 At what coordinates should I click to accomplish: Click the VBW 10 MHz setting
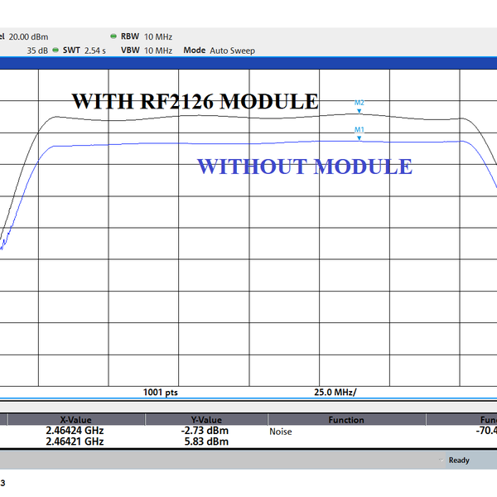pyautogui.click(x=147, y=51)
